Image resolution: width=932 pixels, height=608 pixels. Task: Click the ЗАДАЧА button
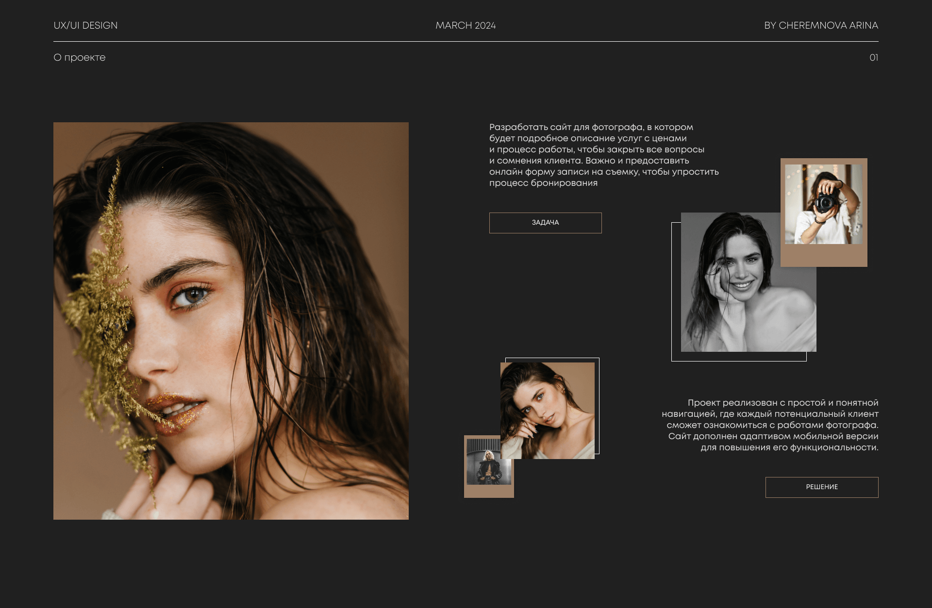(545, 223)
